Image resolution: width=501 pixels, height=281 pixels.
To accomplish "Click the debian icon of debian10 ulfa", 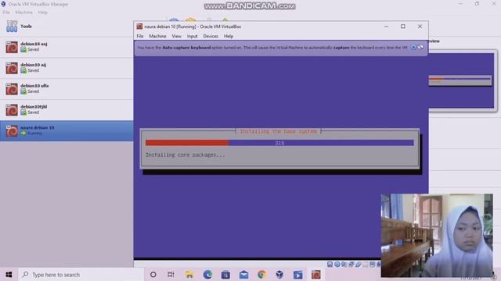I will coord(12,89).
